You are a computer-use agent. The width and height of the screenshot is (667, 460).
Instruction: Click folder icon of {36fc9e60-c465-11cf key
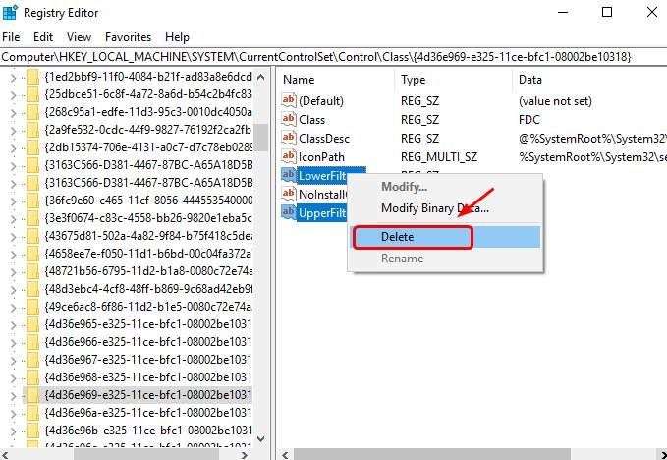click(x=32, y=200)
